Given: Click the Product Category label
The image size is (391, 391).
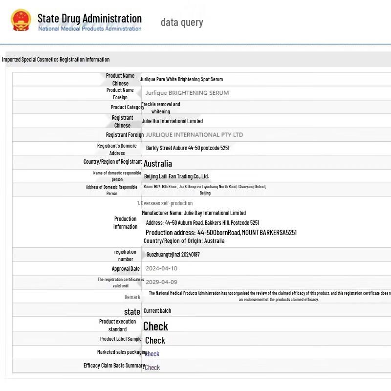Looking at the screenshot, I should coord(128,107).
